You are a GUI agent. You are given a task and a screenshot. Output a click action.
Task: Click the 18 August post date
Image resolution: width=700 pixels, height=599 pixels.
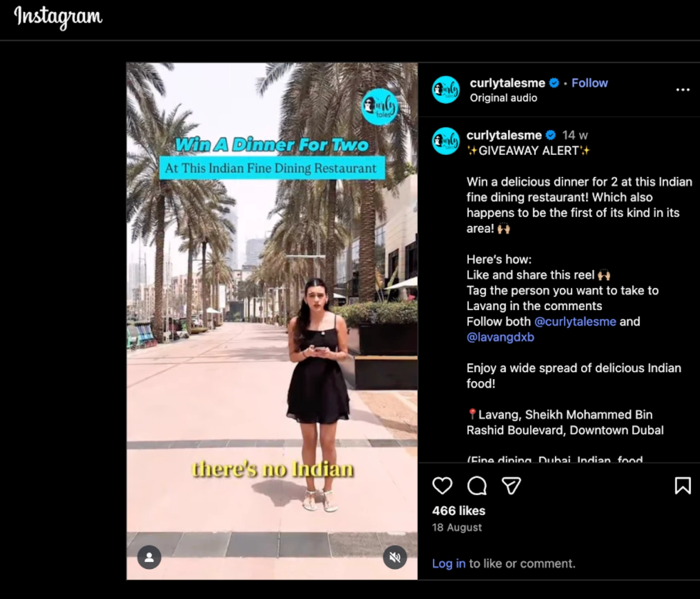[x=456, y=527]
